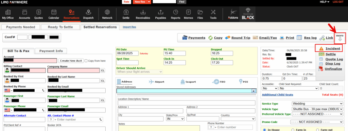
Task: Open Files folder icon
Action: point(200,14)
